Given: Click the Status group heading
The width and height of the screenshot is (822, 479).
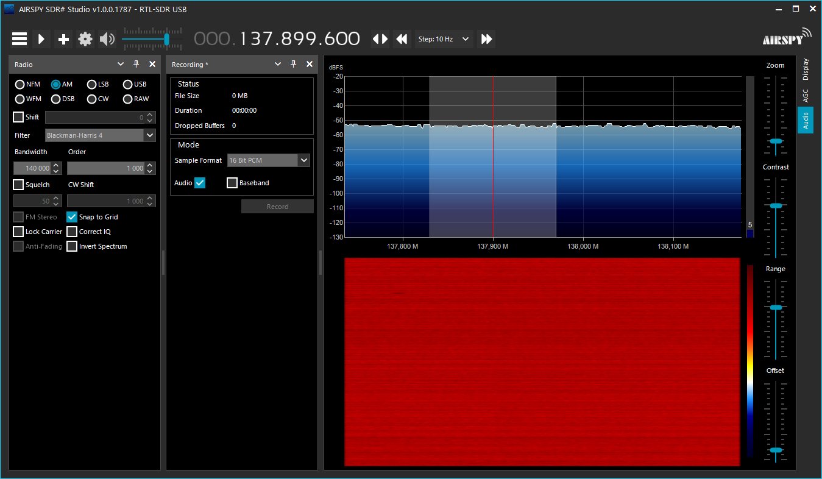Looking at the screenshot, I should 188,84.
